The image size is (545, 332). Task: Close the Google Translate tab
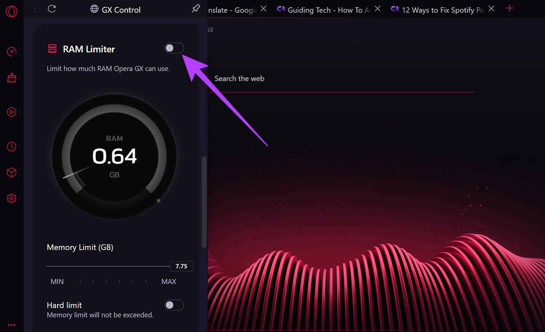[264, 9]
